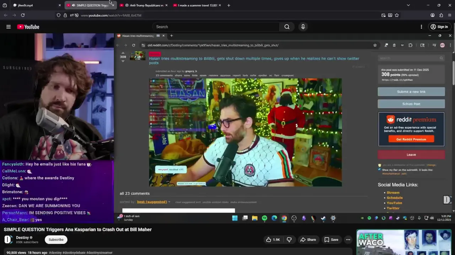Open Spotify taskbar icon in the video
Screen dimensions: 455x255
pyautogui.click(x=264, y=218)
